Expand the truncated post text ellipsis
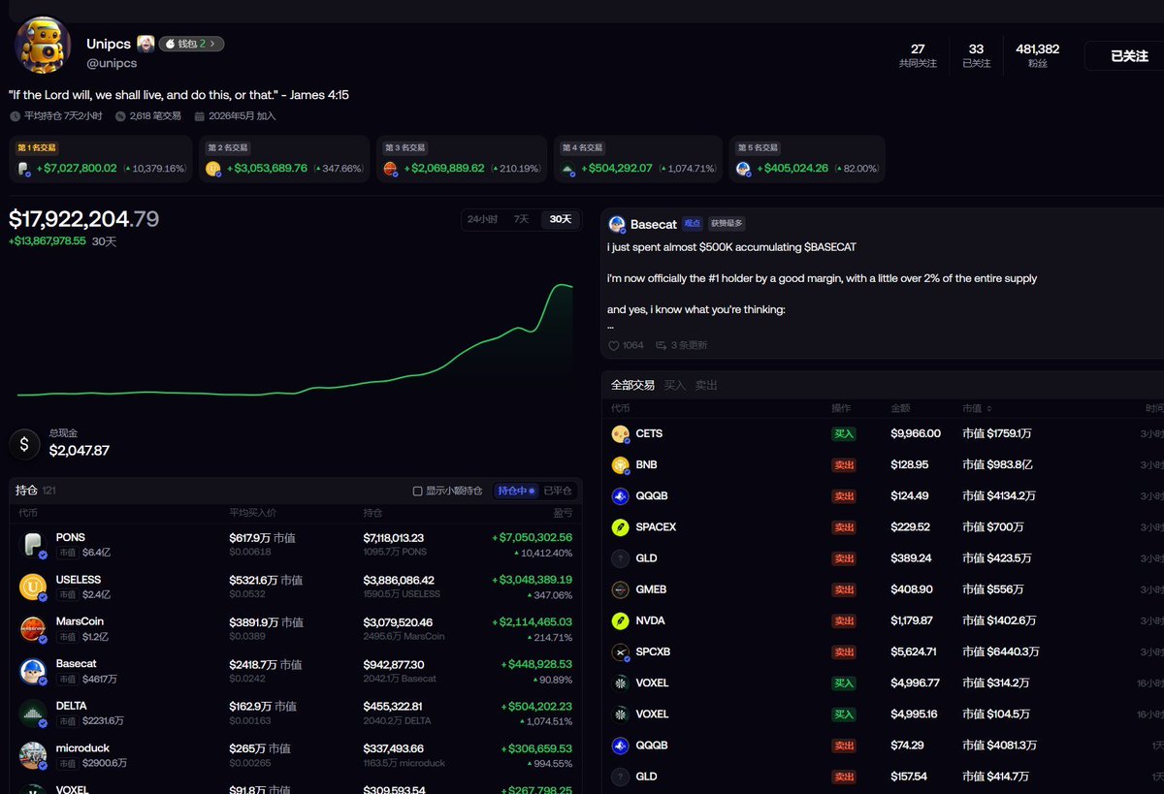 tap(611, 328)
